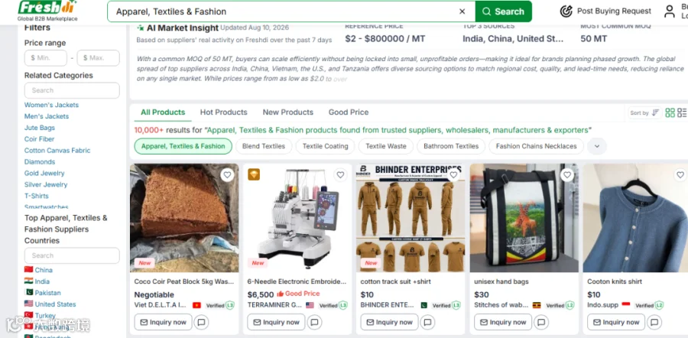This screenshot has height=338, width=688.
Task: Click the Post Buying Request target icon
Action: tap(566, 11)
